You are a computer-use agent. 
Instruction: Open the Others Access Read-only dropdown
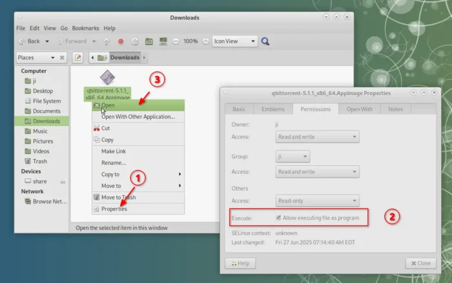(x=318, y=201)
